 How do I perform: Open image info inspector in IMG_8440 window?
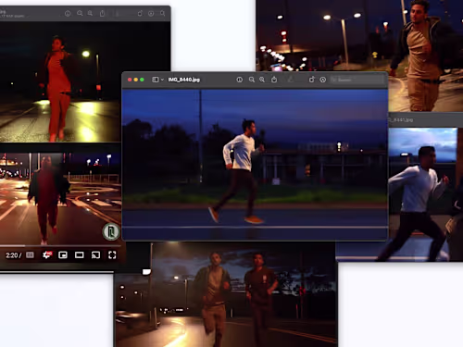(239, 80)
